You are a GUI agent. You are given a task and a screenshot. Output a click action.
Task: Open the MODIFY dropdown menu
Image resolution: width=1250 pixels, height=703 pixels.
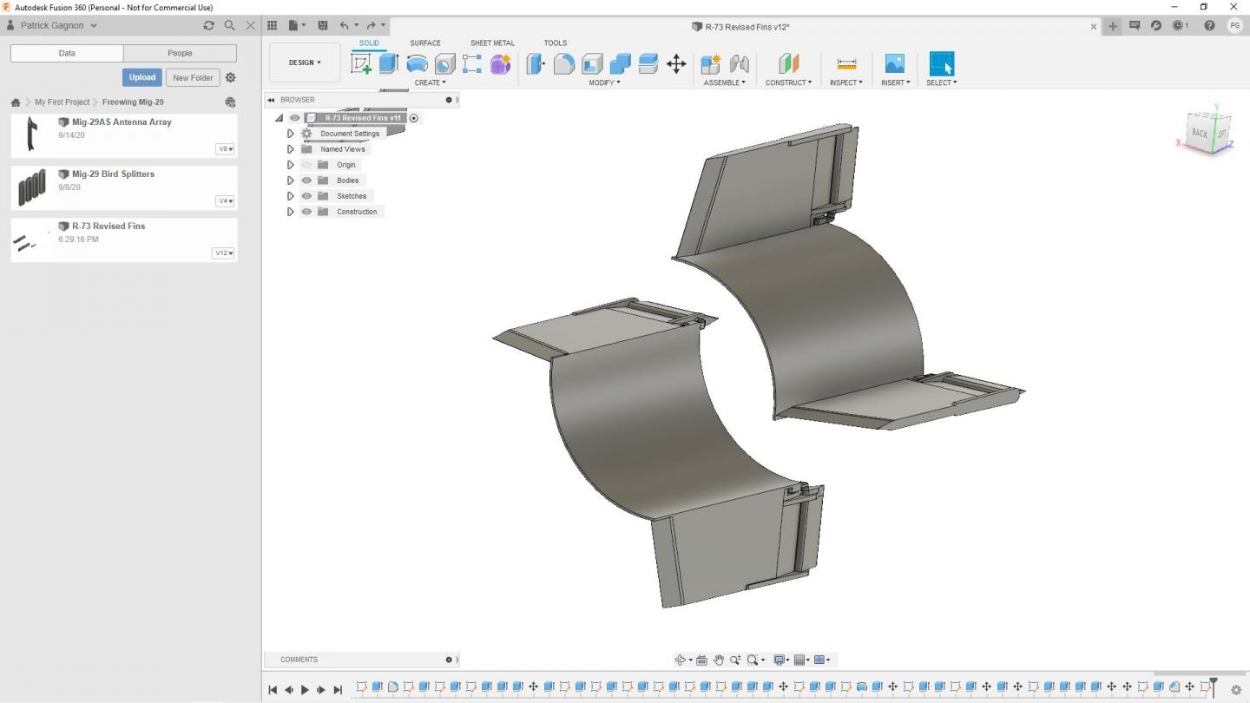(604, 82)
